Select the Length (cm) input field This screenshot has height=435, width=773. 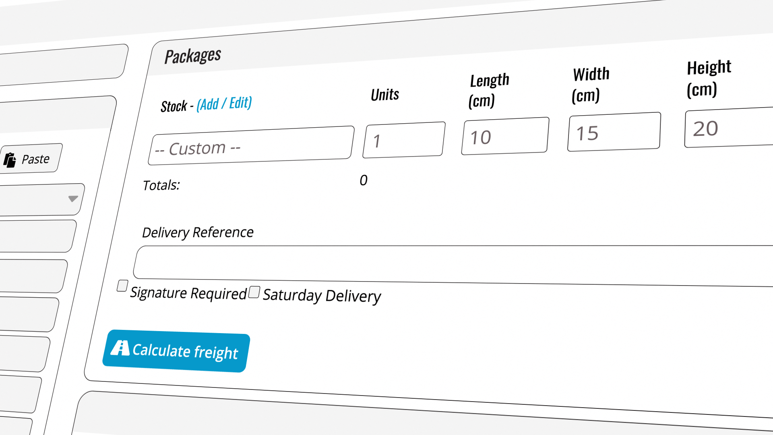[x=505, y=136]
